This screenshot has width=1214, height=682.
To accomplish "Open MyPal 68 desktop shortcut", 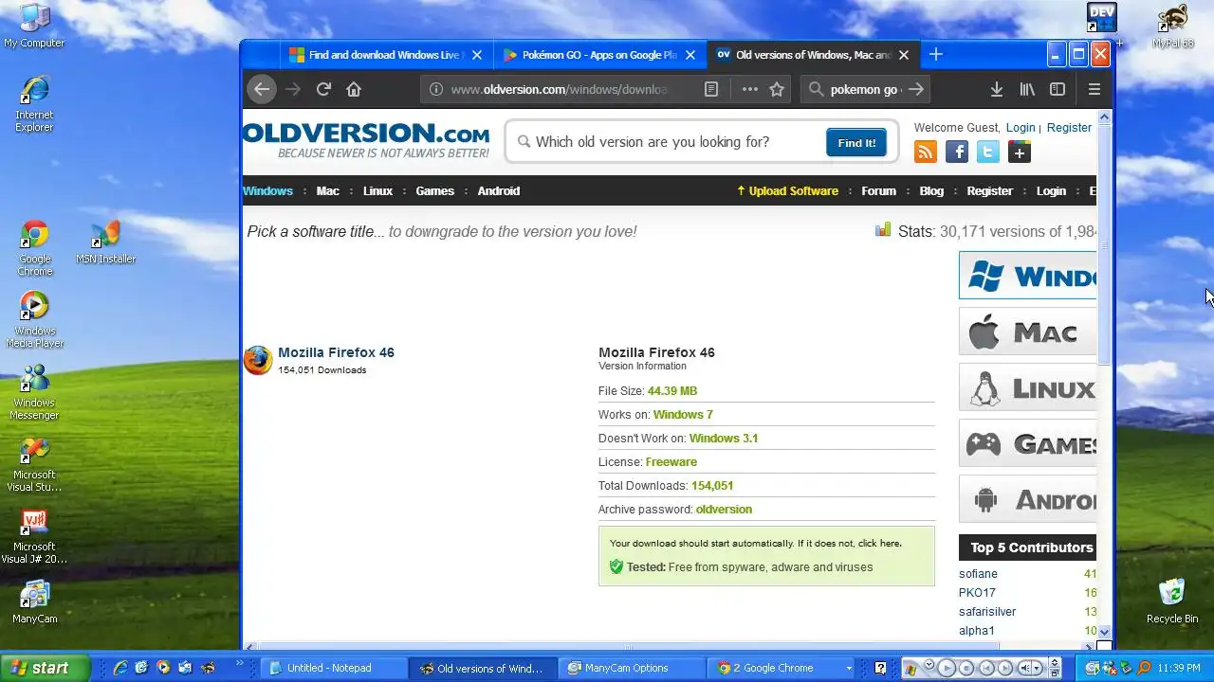I will point(1172,26).
